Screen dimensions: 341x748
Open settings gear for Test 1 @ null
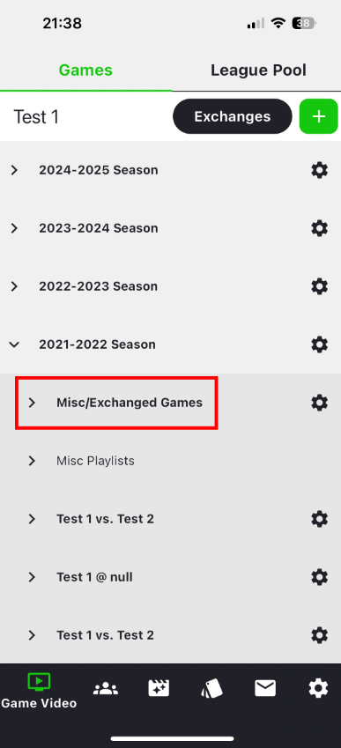(x=319, y=577)
